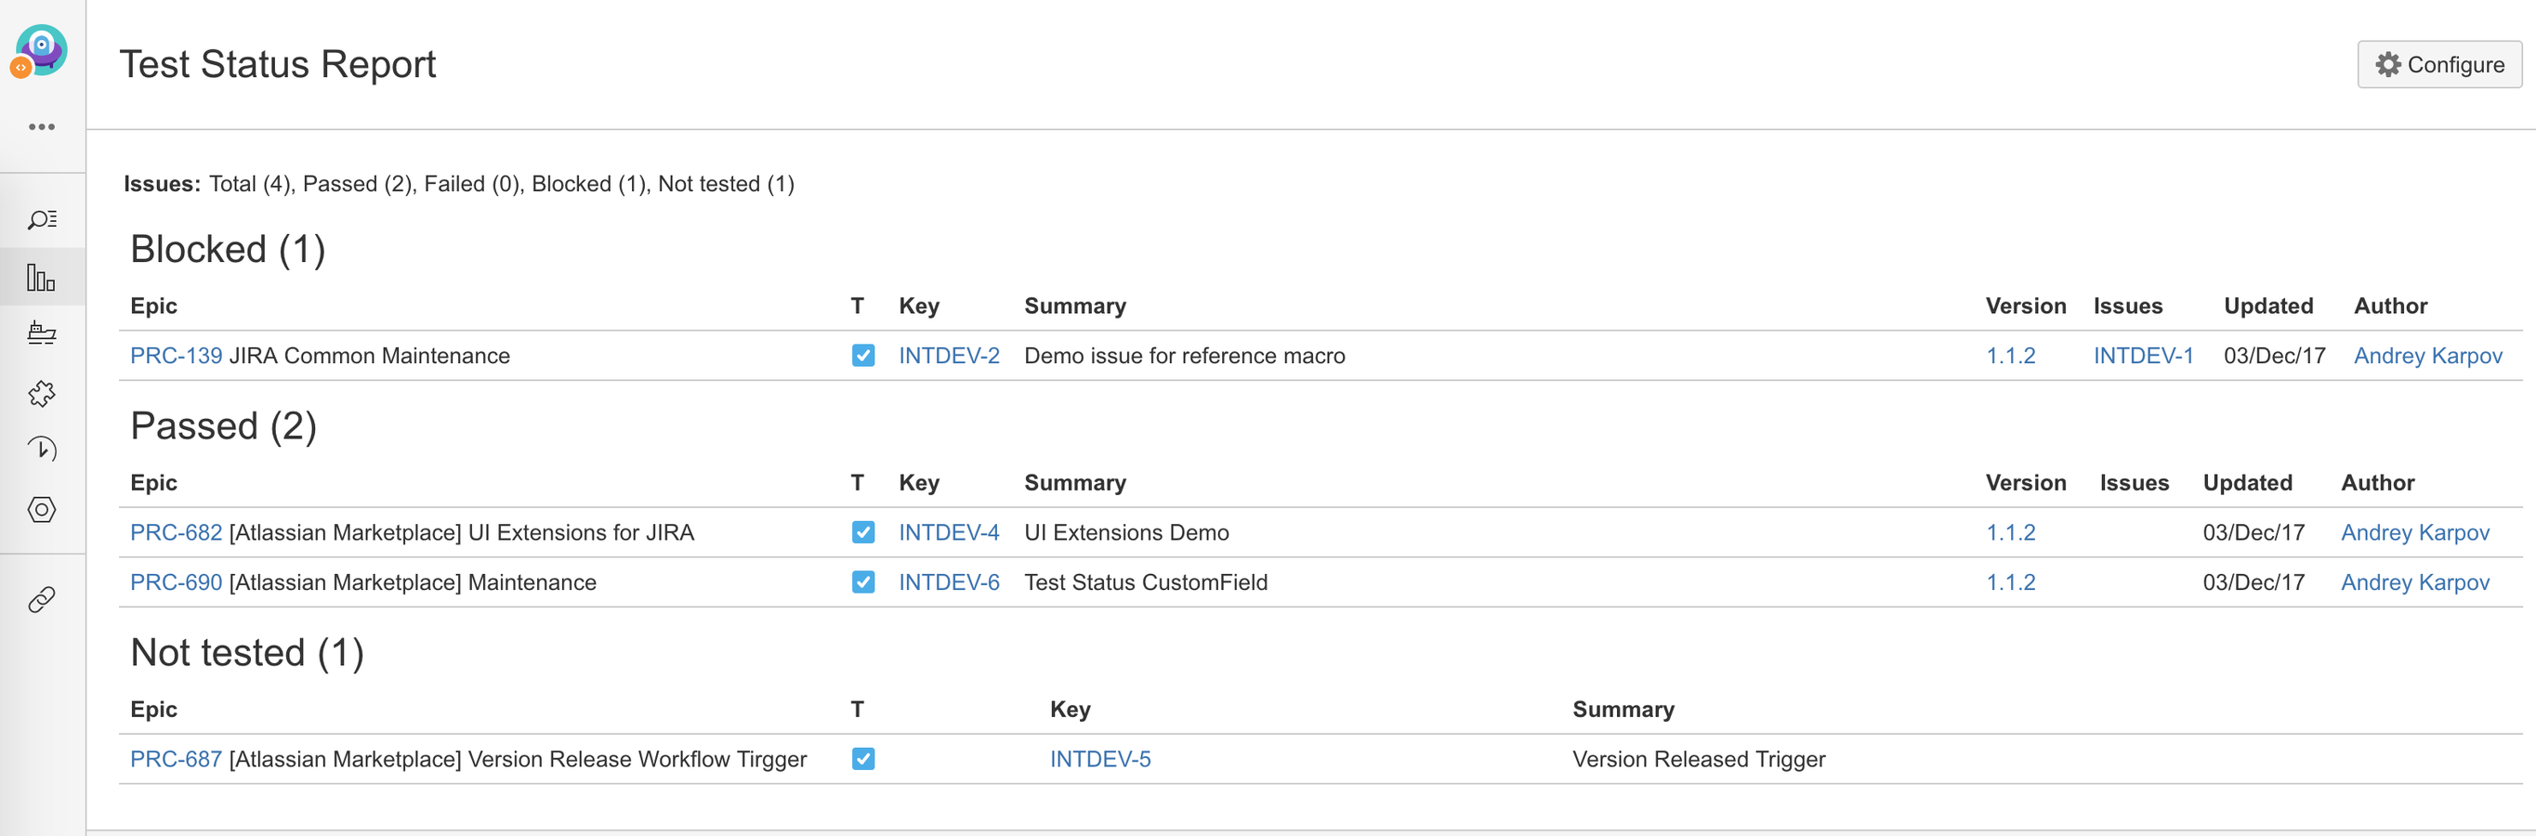This screenshot has height=836, width=2536.
Task: Click the circular arrow sidebar icon
Action: pos(41,451)
